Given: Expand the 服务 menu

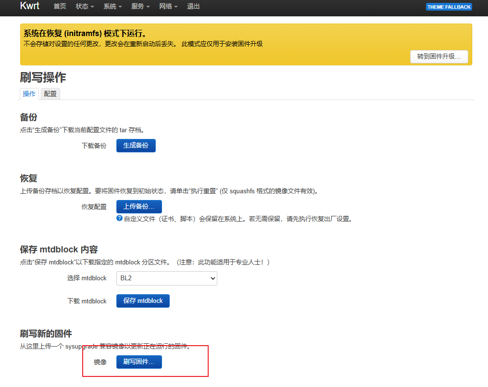Looking at the screenshot, I should pyautogui.click(x=140, y=7).
